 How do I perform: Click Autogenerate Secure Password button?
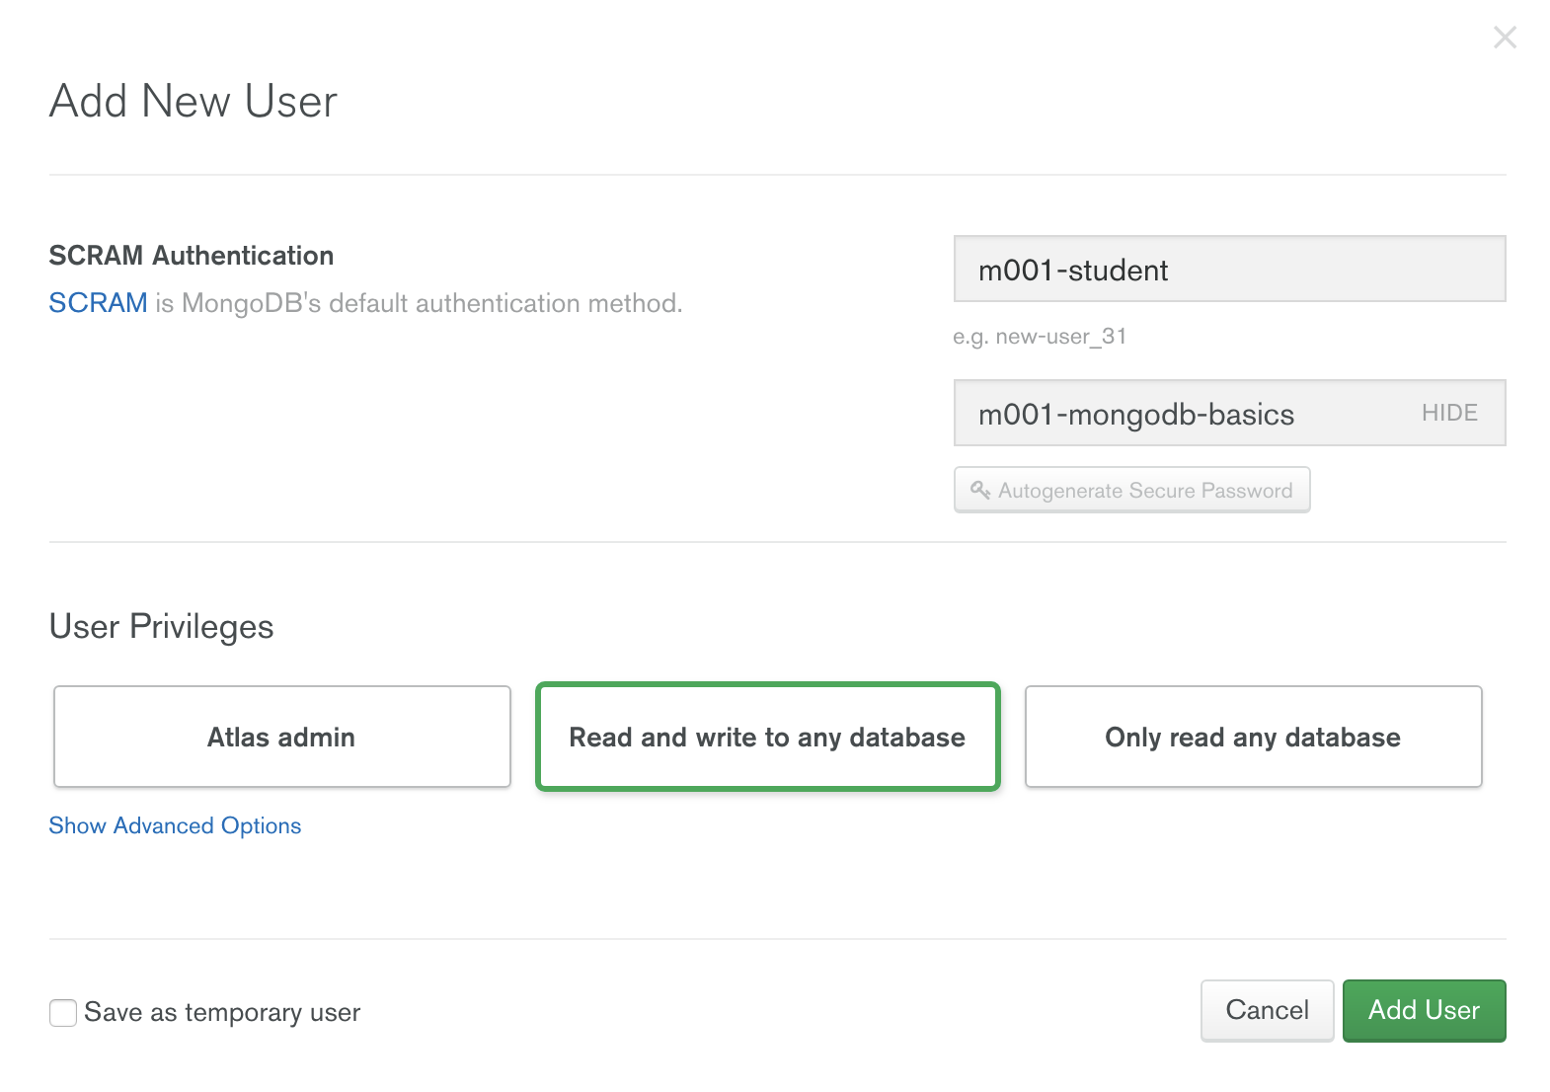click(1131, 490)
